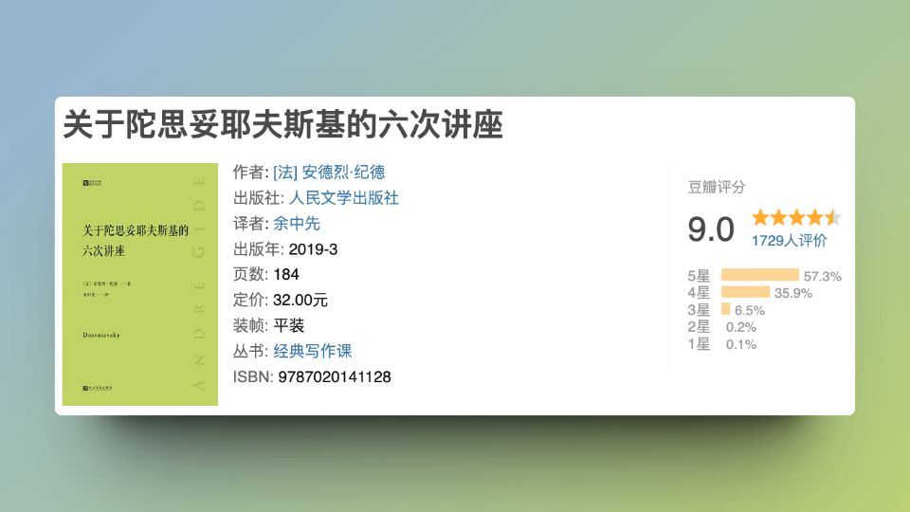
Task: Click the 4星 rating bar
Action: (x=745, y=292)
